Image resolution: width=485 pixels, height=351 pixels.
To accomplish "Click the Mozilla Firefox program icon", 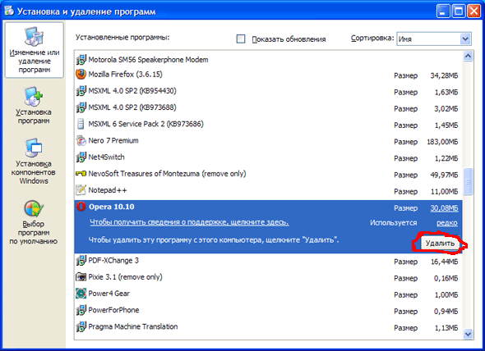I will pos(81,75).
